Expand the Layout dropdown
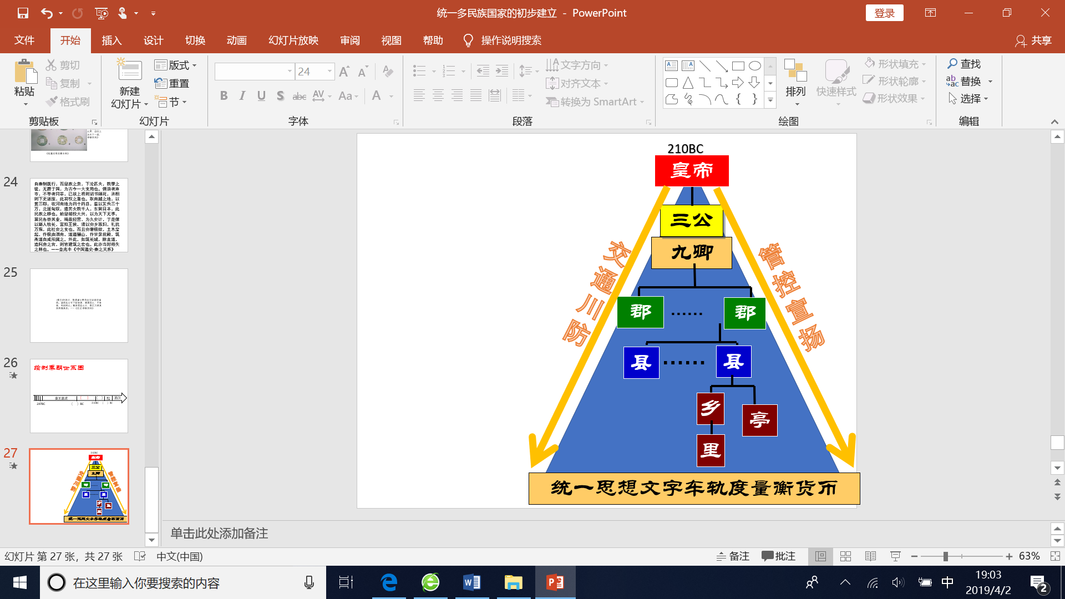 [195, 65]
